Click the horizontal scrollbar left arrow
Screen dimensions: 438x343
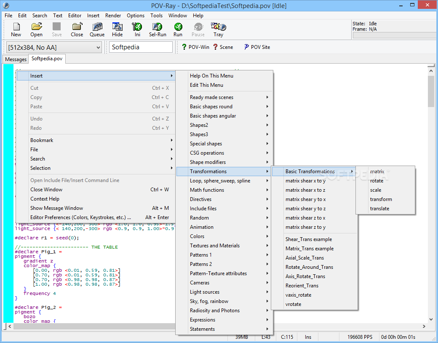pyautogui.click(x=10, y=326)
